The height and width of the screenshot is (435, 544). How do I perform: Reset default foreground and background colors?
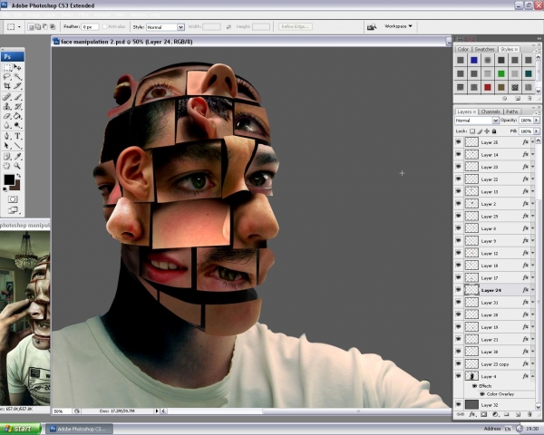click(5, 189)
